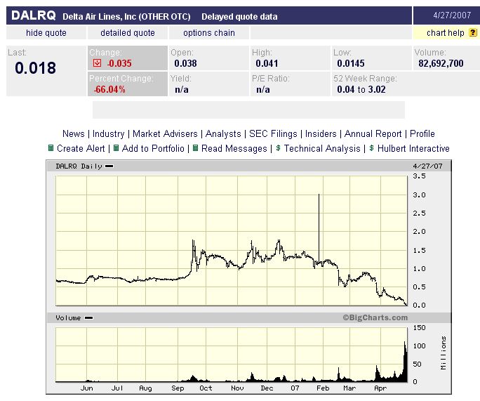The image size is (480, 401).
Task: Click the last price 0.018
Action: point(36,68)
